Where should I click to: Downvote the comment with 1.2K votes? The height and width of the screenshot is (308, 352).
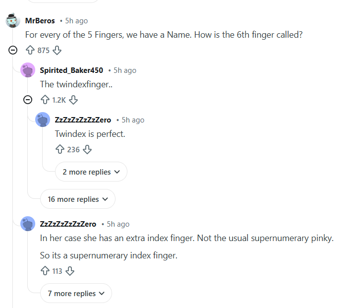(74, 100)
